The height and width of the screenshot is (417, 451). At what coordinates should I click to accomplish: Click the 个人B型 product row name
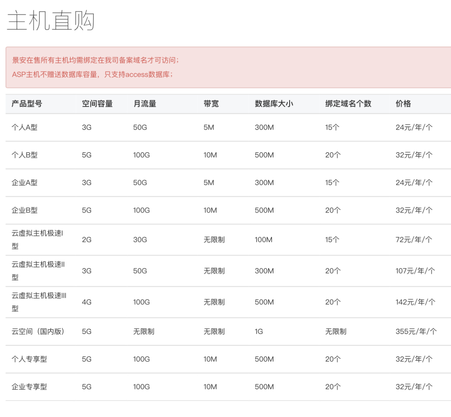pos(24,155)
